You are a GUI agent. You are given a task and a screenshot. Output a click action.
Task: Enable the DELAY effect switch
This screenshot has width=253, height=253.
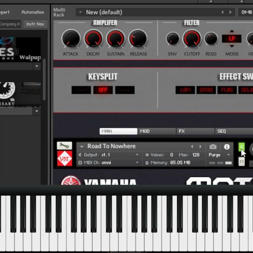(246, 90)
